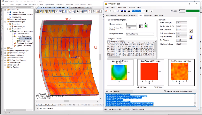
Task: Click the Luminance Mesh icon in the tree
Action: coord(18,38)
